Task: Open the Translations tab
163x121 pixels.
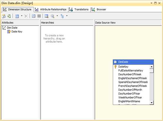Action: pos(79,9)
